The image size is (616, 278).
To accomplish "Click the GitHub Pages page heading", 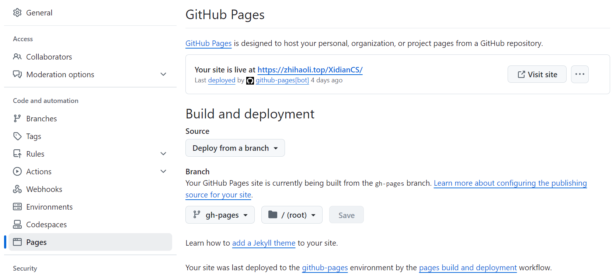I will 225,15.
